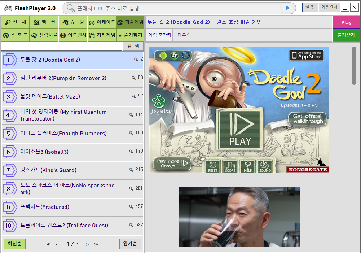
Task: Select the 기타게임 other games category
Action: tap(102, 35)
